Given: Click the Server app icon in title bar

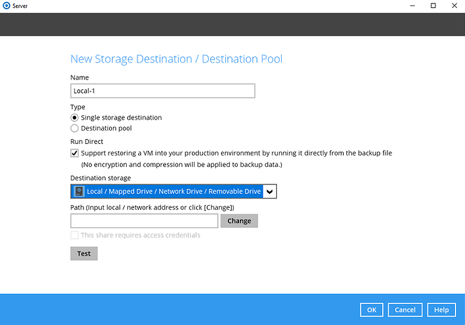Looking at the screenshot, I should [6, 5].
